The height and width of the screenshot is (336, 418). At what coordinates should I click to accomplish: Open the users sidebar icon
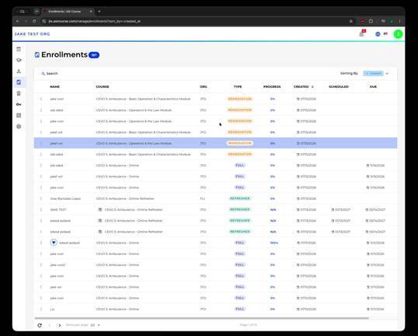19,72
